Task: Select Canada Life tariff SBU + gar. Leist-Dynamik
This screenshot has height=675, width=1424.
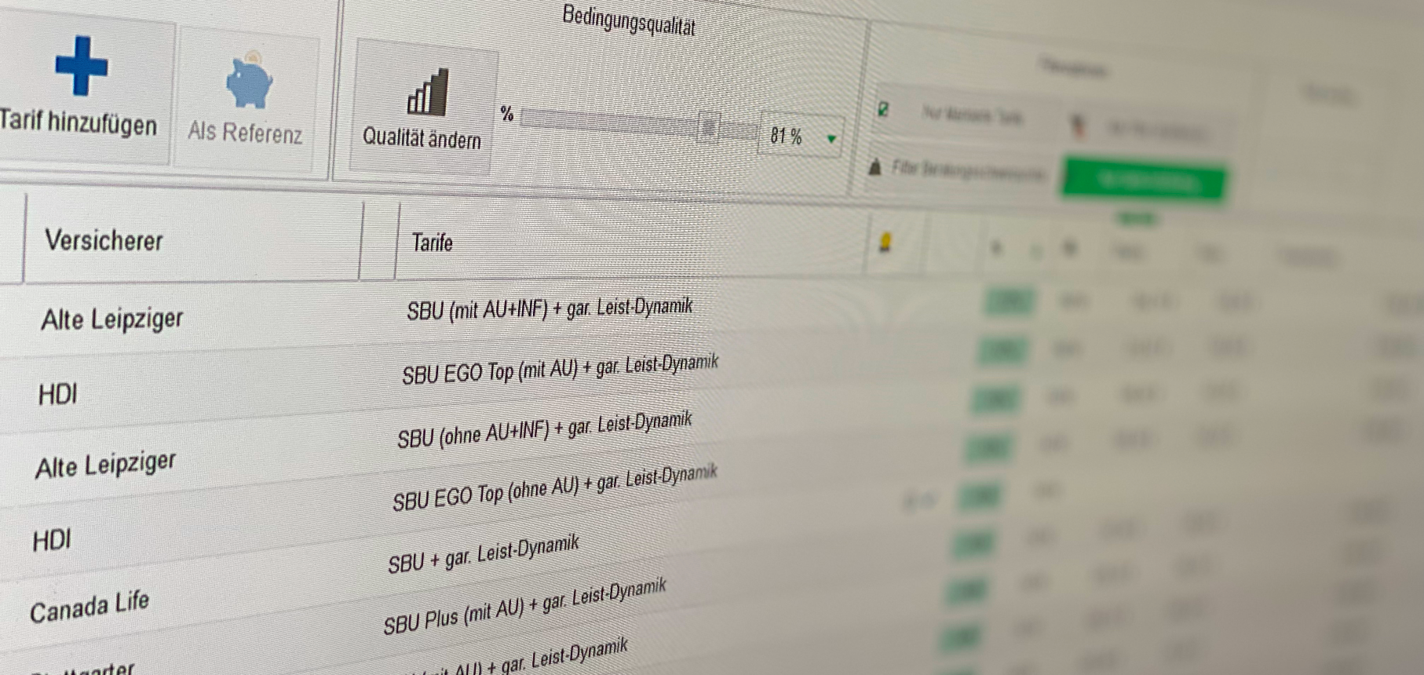Action: [x=483, y=553]
